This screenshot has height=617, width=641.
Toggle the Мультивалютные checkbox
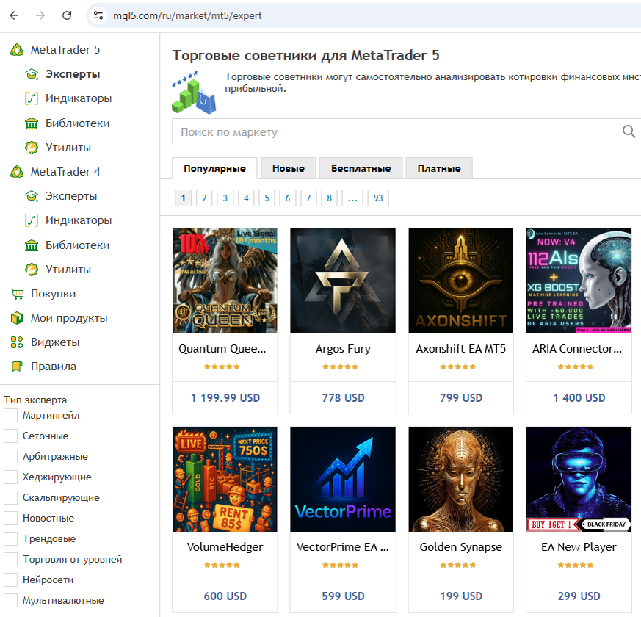coord(10,600)
